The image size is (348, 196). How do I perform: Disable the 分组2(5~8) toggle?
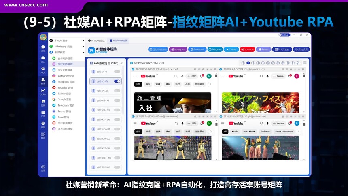click(x=117, y=81)
